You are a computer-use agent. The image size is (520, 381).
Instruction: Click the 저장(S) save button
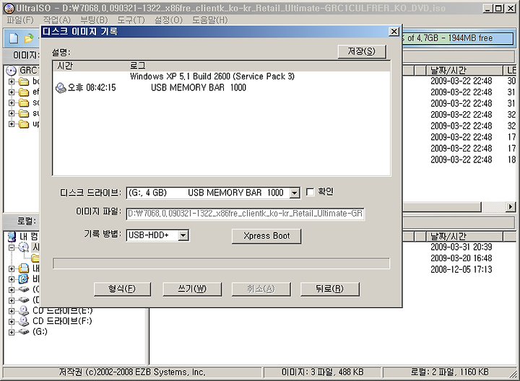pyautogui.click(x=362, y=51)
